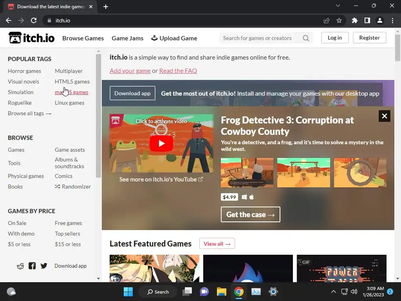Open Browse all tags link
This screenshot has height=301, width=401.
click(29, 113)
